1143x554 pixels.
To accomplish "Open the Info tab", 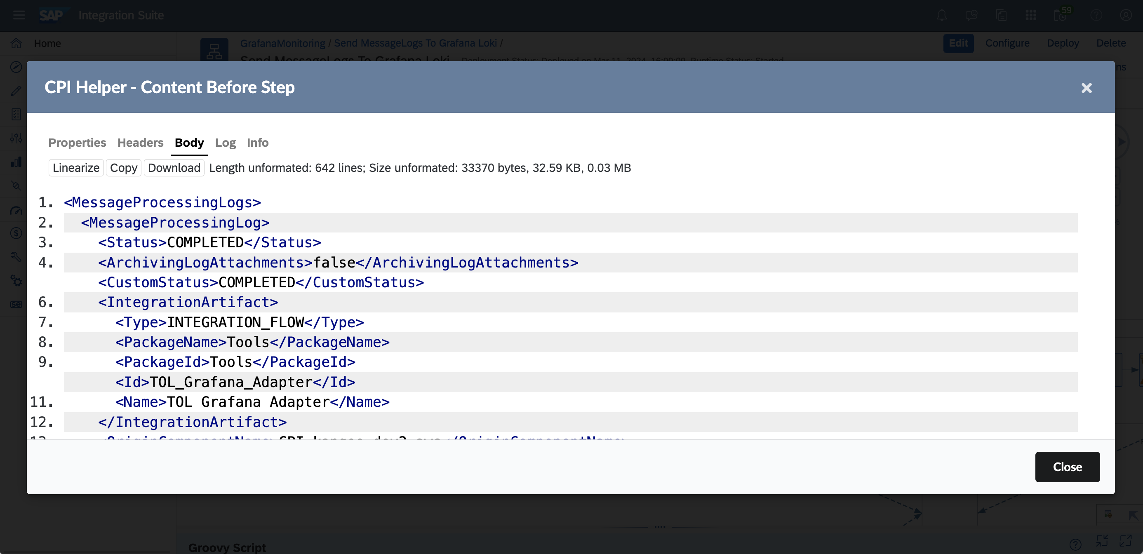I will point(257,143).
